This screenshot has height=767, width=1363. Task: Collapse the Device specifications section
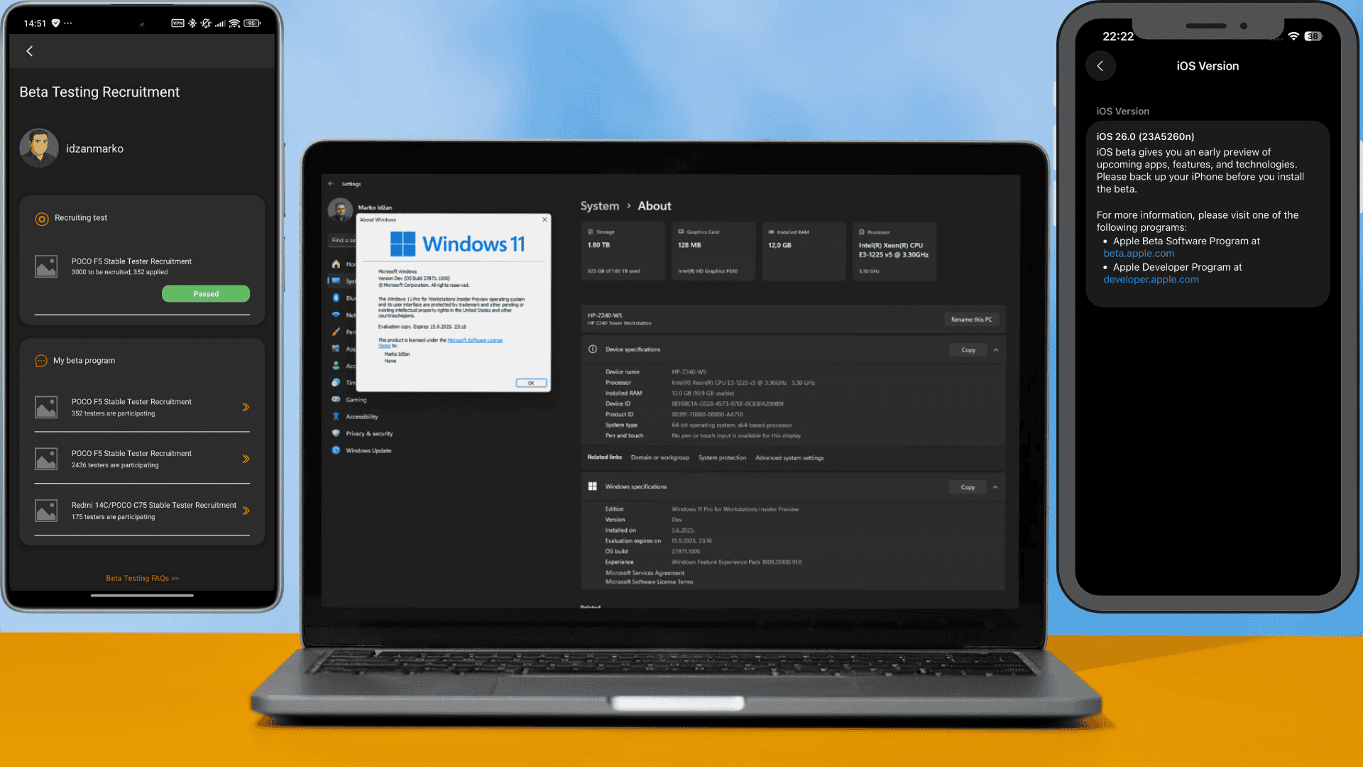(x=996, y=350)
